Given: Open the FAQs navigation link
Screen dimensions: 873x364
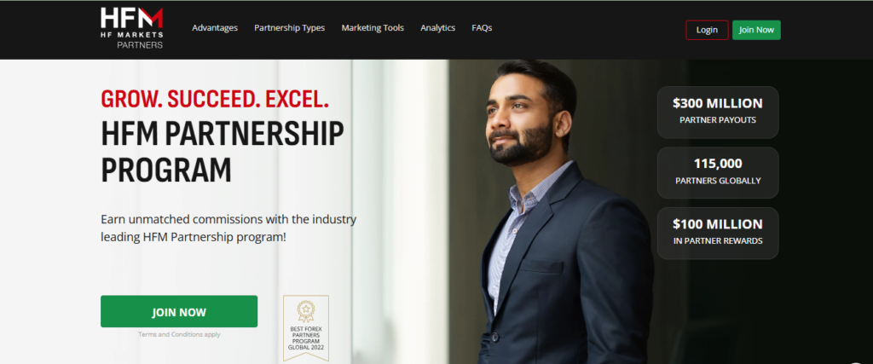Looking at the screenshot, I should click(482, 28).
